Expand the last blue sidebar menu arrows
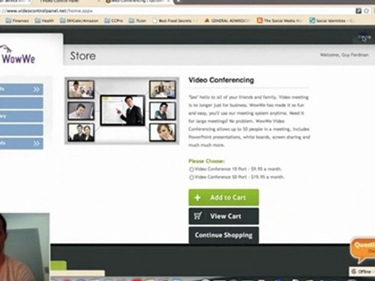The width and height of the screenshot is (375, 281). pos(36,143)
